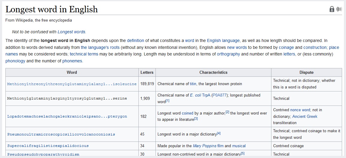Open the Supercalifragilisticexpialidocious link
This screenshot has width=346, height=158.
coord(48,146)
